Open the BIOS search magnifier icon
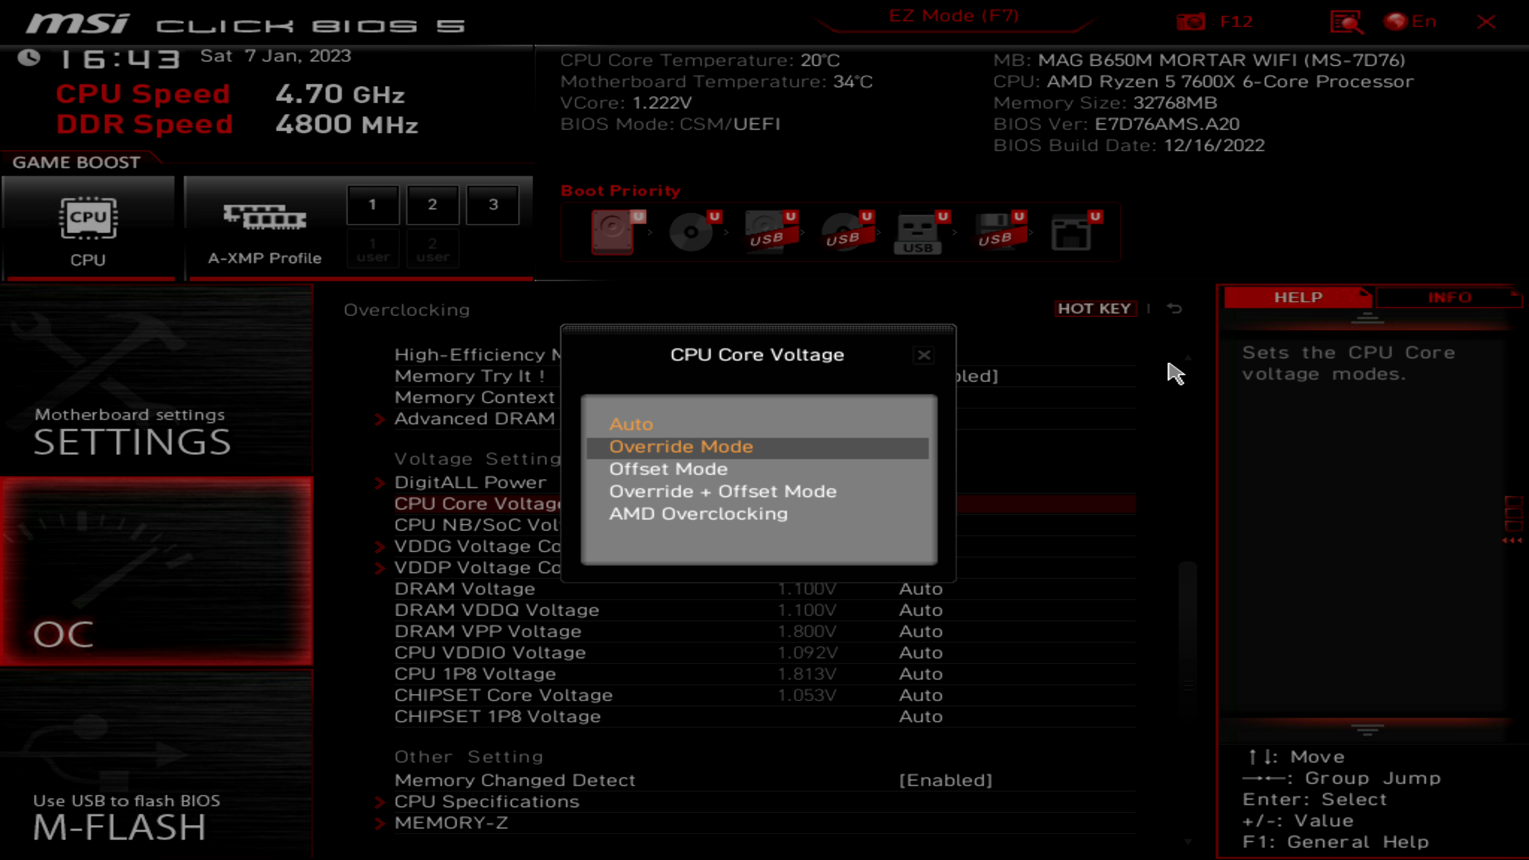The height and width of the screenshot is (860, 1529). pyautogui.click(x=1346, y=23)
